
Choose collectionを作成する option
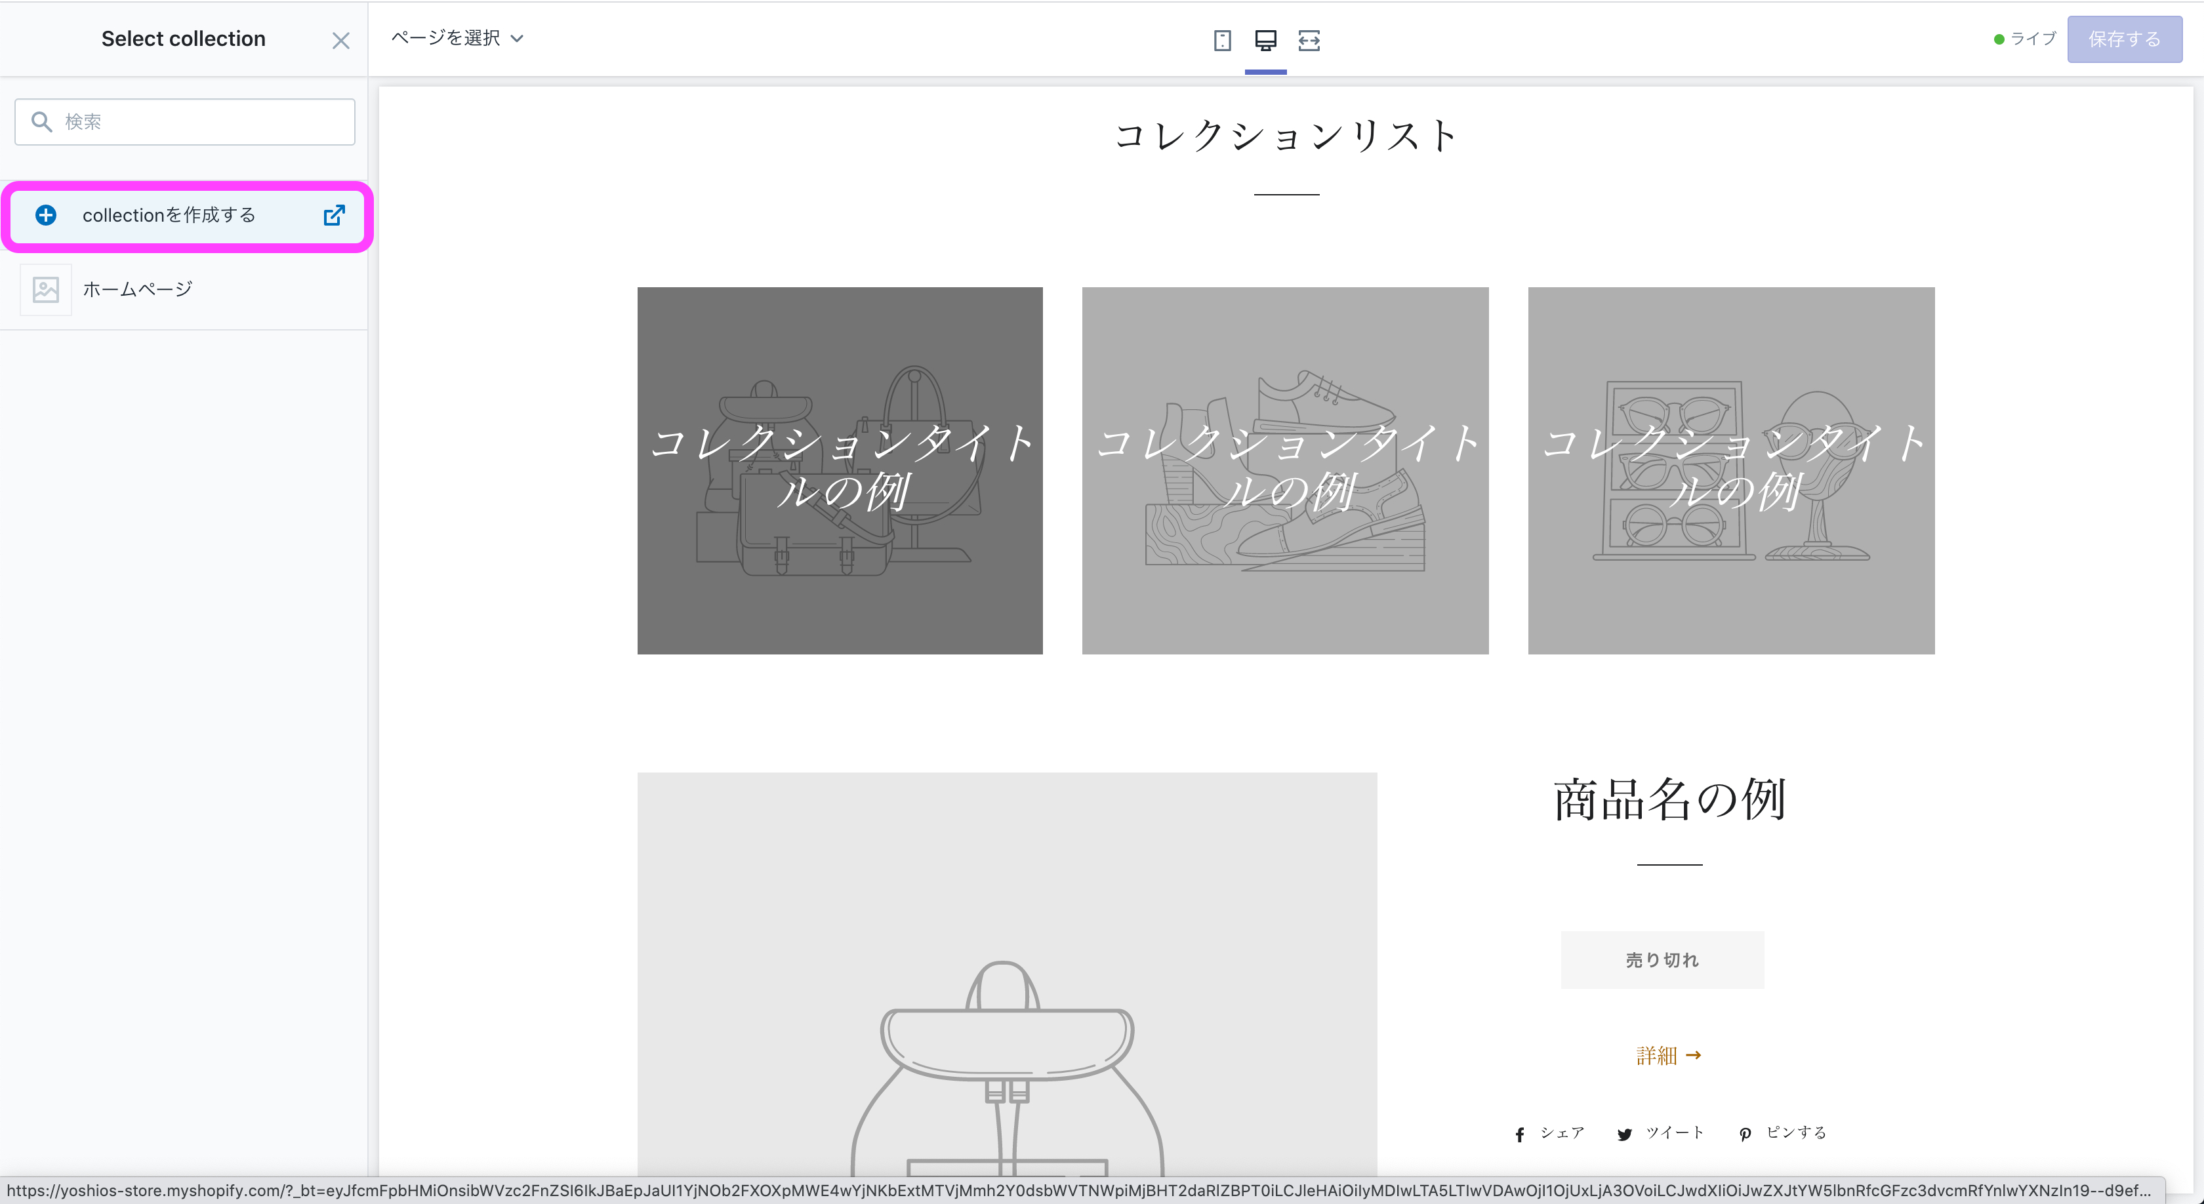169,216
